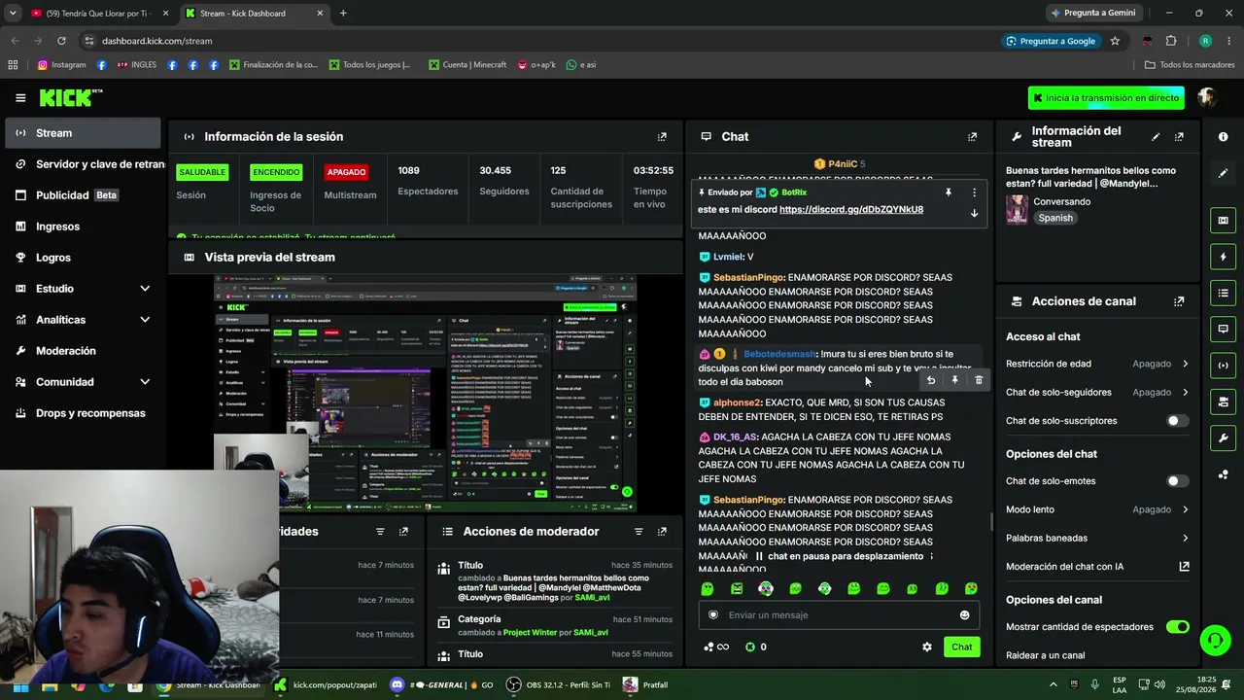
Task: Open Chat de solo-seguidores options
Action: [1097, 392]
